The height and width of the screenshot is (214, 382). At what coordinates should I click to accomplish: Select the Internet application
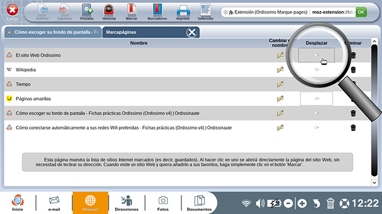tap(90, 203)
